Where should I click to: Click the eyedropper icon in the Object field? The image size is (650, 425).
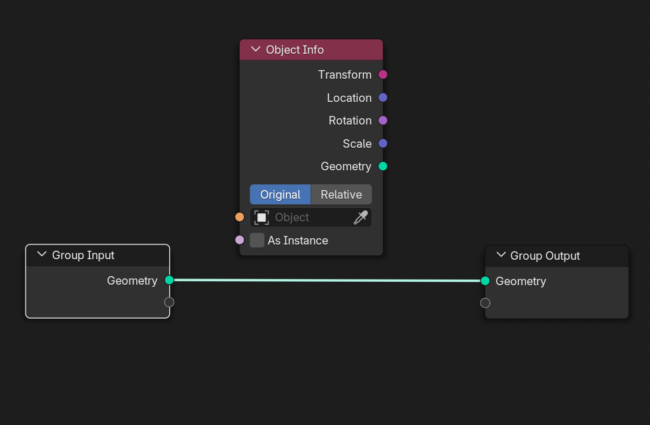(x=361, y=217)
